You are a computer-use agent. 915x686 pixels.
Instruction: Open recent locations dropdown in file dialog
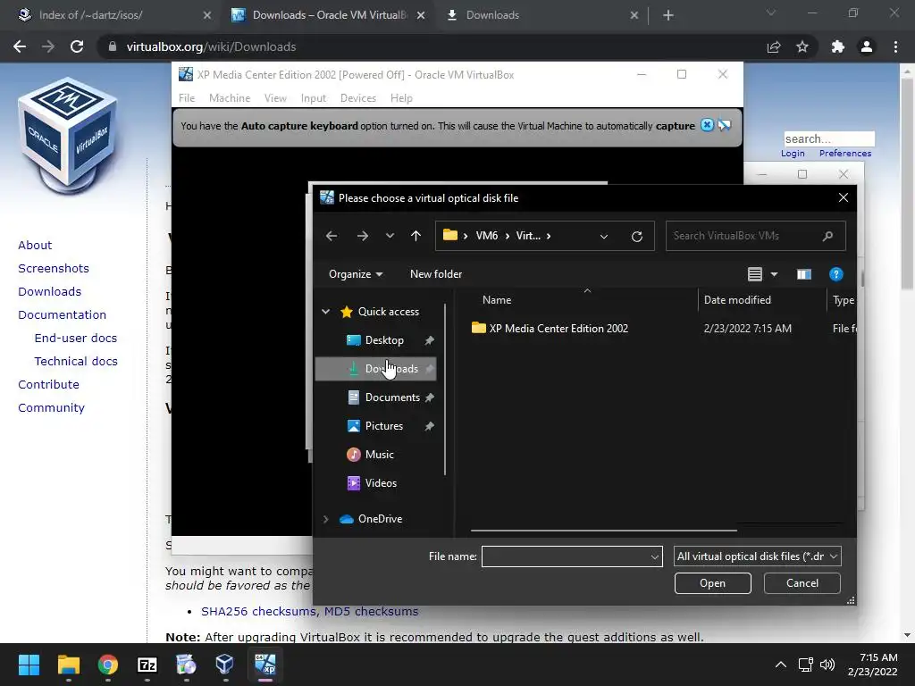pyautogui.click(x=390, y=236)
